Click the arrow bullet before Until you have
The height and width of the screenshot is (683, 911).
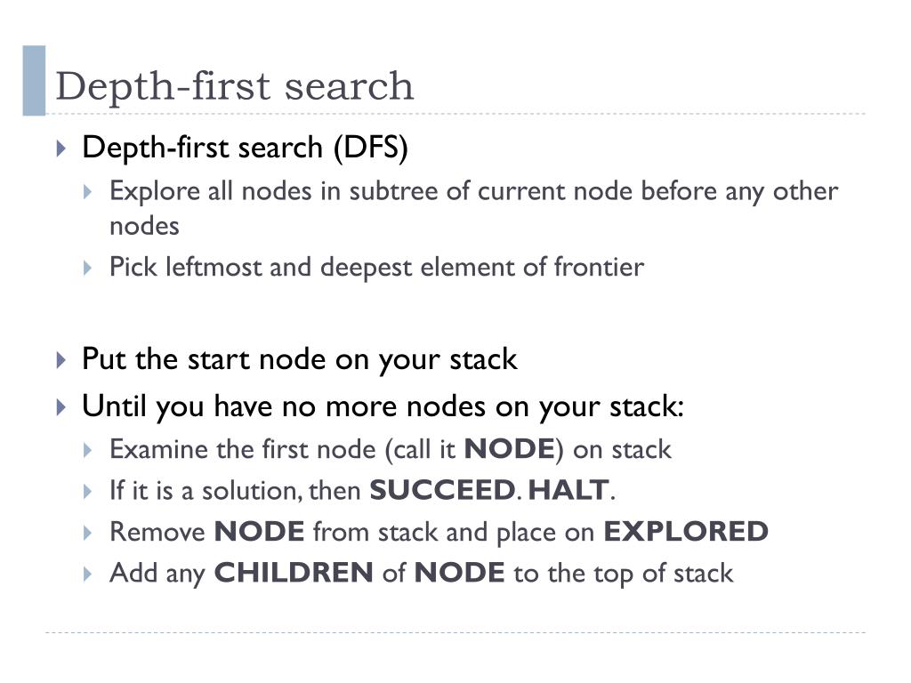tap(61, 406)
